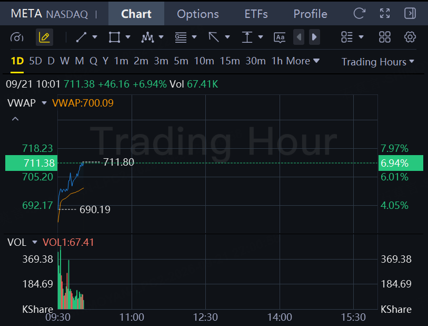Select the trend line drawing tool

(81, 37)
